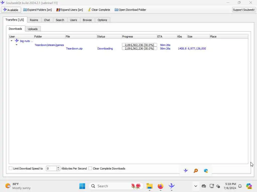Open the Windows Start menu
Viewport: 257px width, 192px height.
pos(82,186)
